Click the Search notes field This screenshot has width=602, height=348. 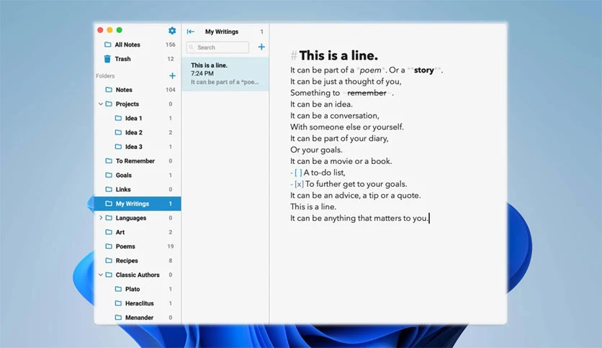coord(217,47)
